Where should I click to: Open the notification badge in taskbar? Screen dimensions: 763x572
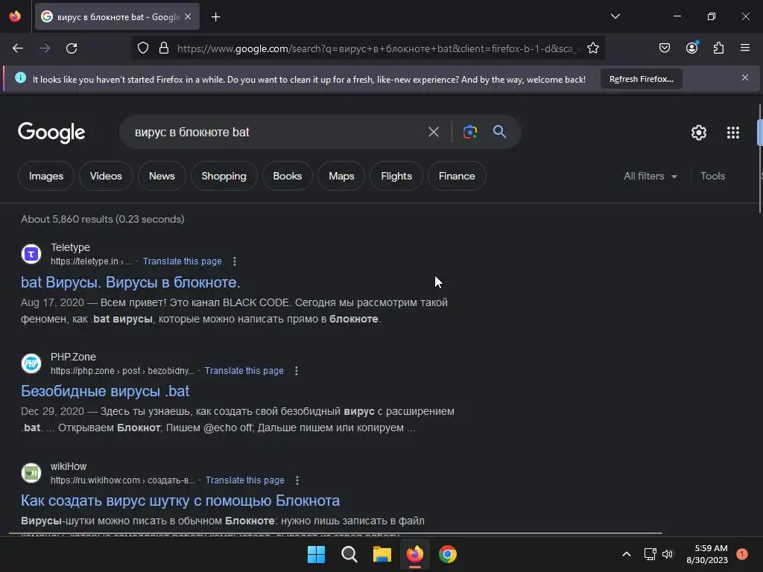point(742,554)
